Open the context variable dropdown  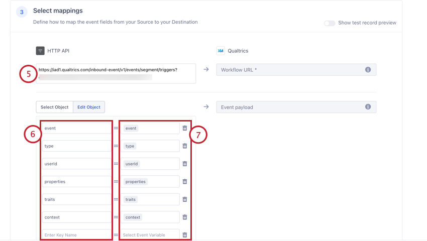(151, 217)
